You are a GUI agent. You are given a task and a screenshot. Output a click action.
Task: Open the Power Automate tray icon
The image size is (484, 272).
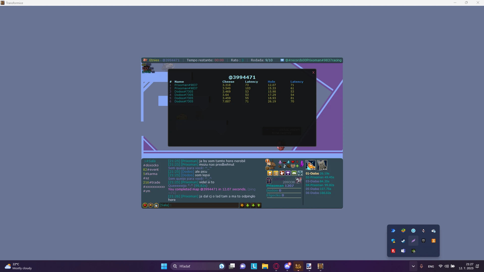(x=393, y=231)
